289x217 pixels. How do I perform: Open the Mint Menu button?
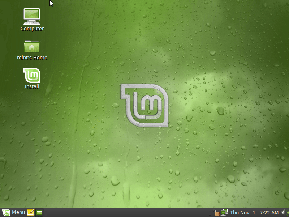[13, 213]
